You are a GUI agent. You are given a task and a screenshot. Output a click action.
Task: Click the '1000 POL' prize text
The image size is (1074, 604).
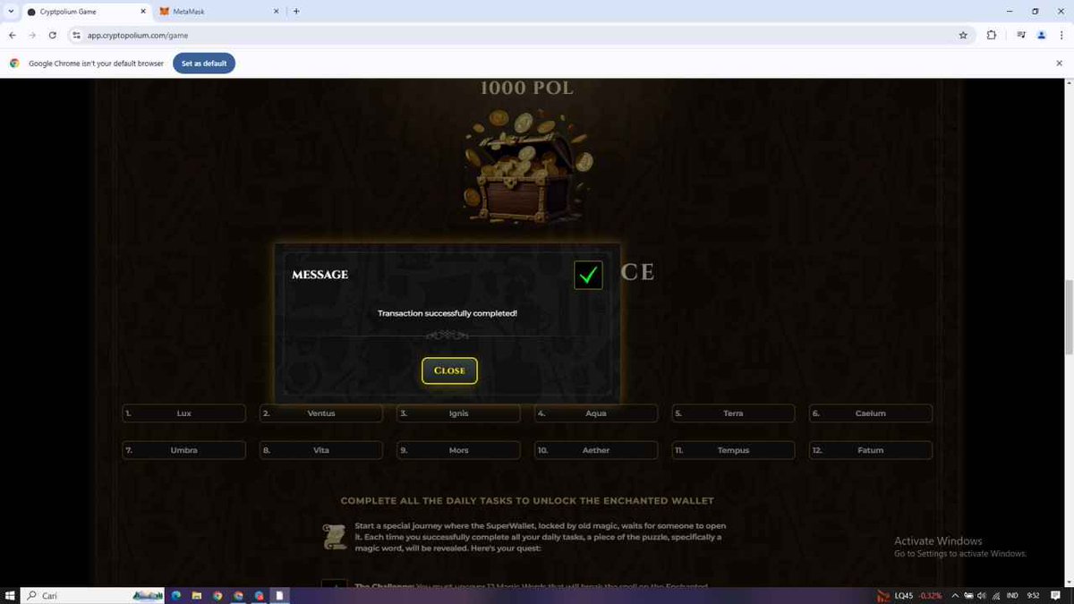527,89
